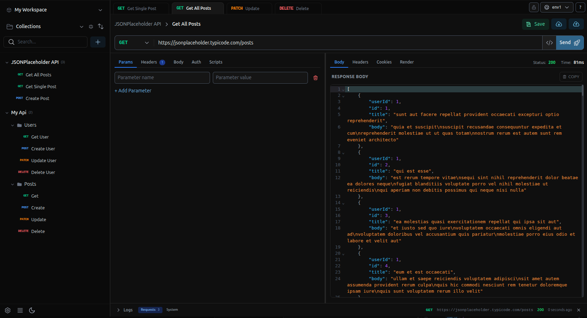587x318 pixels.
Task: Open settings via the gear icon
Action: tap(8, 310)
